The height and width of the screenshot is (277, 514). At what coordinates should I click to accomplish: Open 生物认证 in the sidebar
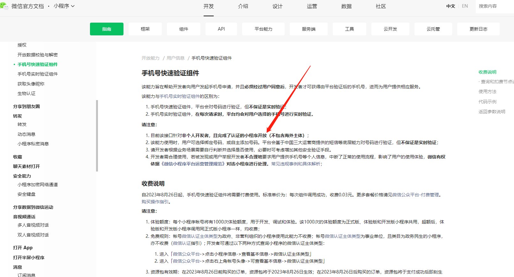(x=26, y=93)
